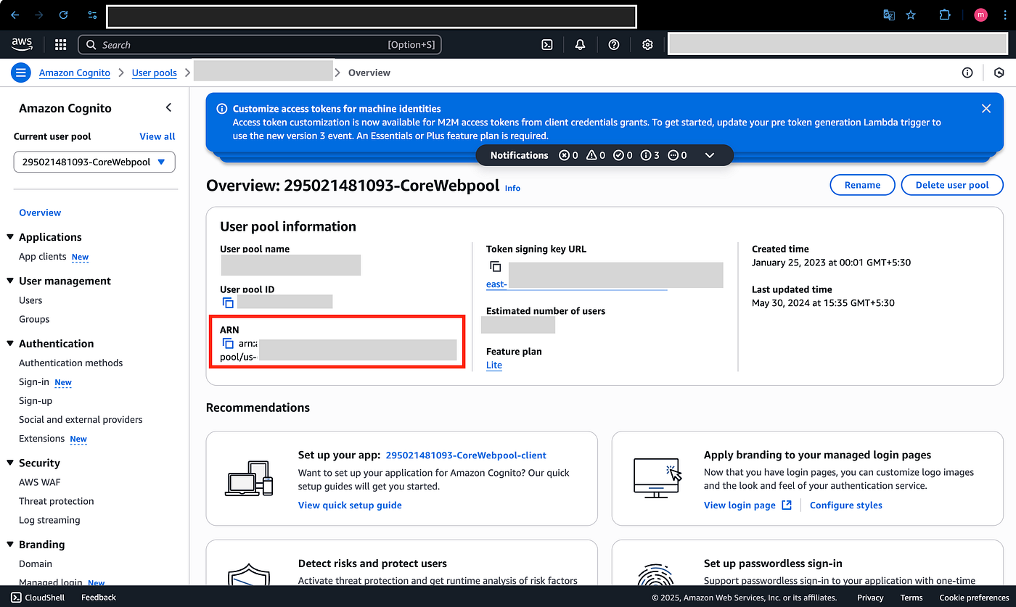
Task: Expand the Notifications bar chevron
Action: (x=710, y=155)
